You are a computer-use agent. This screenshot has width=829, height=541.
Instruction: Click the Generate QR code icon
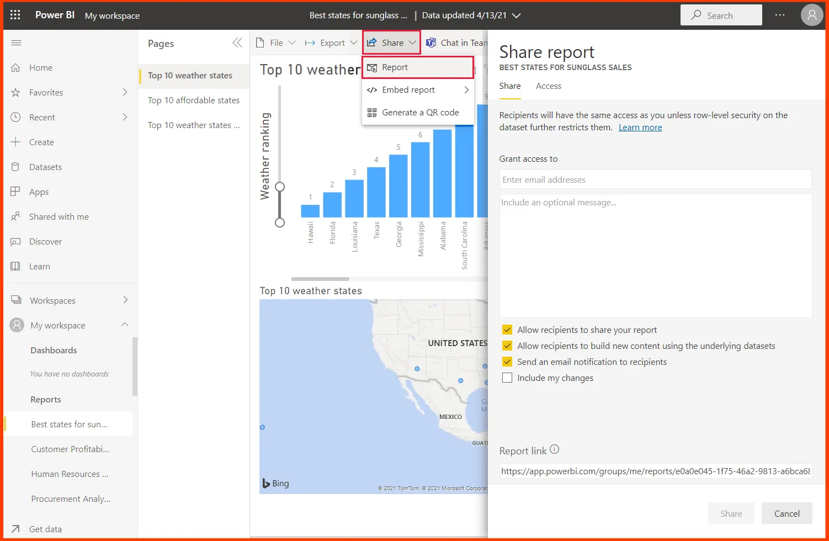372,112
